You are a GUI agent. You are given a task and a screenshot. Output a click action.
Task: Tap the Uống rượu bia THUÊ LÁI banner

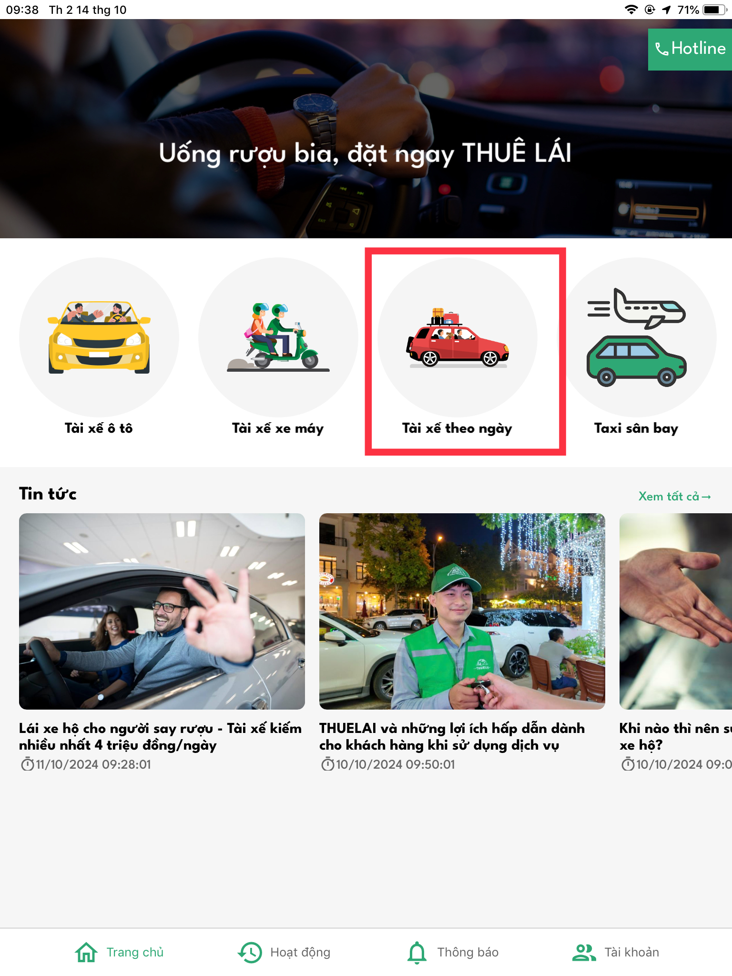[x=366, y=129]
